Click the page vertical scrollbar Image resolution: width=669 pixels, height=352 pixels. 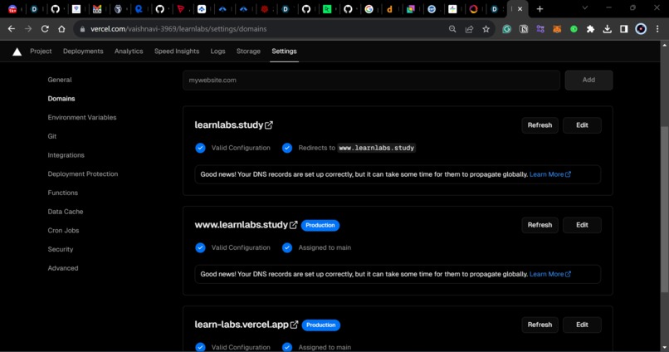664,209
